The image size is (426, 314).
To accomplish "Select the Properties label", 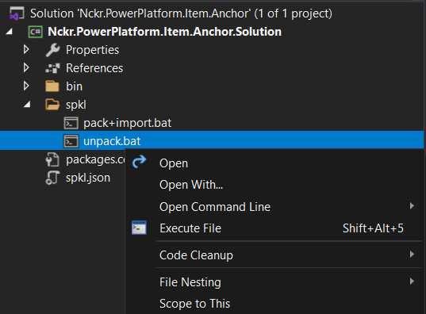I will (x=92, y=50).
